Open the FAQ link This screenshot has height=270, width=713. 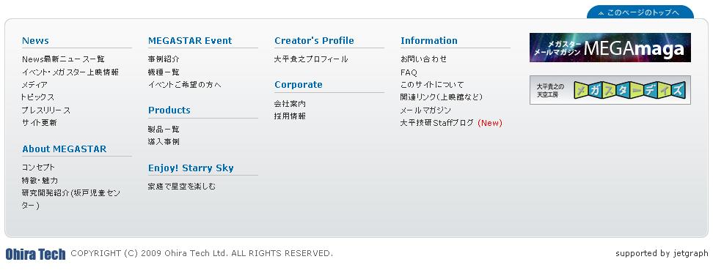(x=409, y=72)
